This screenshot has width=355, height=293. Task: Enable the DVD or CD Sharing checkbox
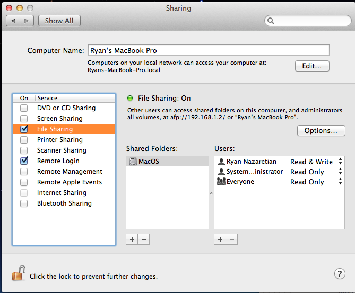24,108
